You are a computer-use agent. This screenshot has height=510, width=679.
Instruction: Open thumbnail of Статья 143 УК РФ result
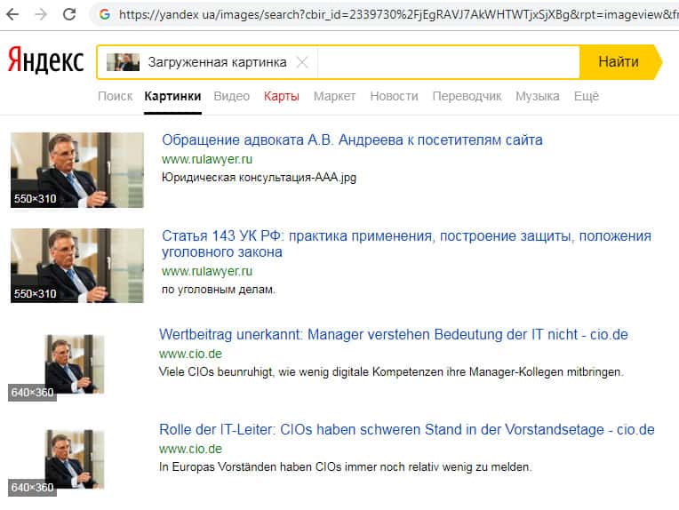pos(77,266)
